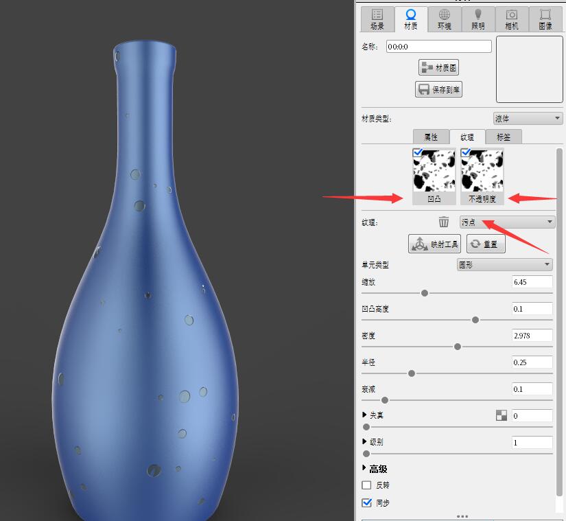The height and width of the screenshot is (521, 566).
Task: Expand the 失真 distortion section
Action: [x=364, y=415]
